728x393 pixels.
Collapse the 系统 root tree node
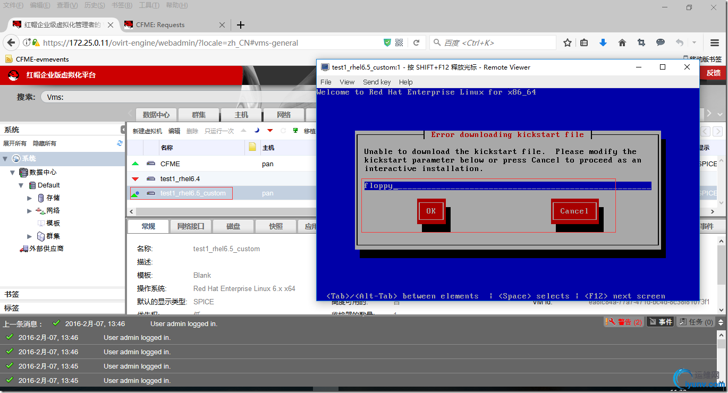[5, 158]
